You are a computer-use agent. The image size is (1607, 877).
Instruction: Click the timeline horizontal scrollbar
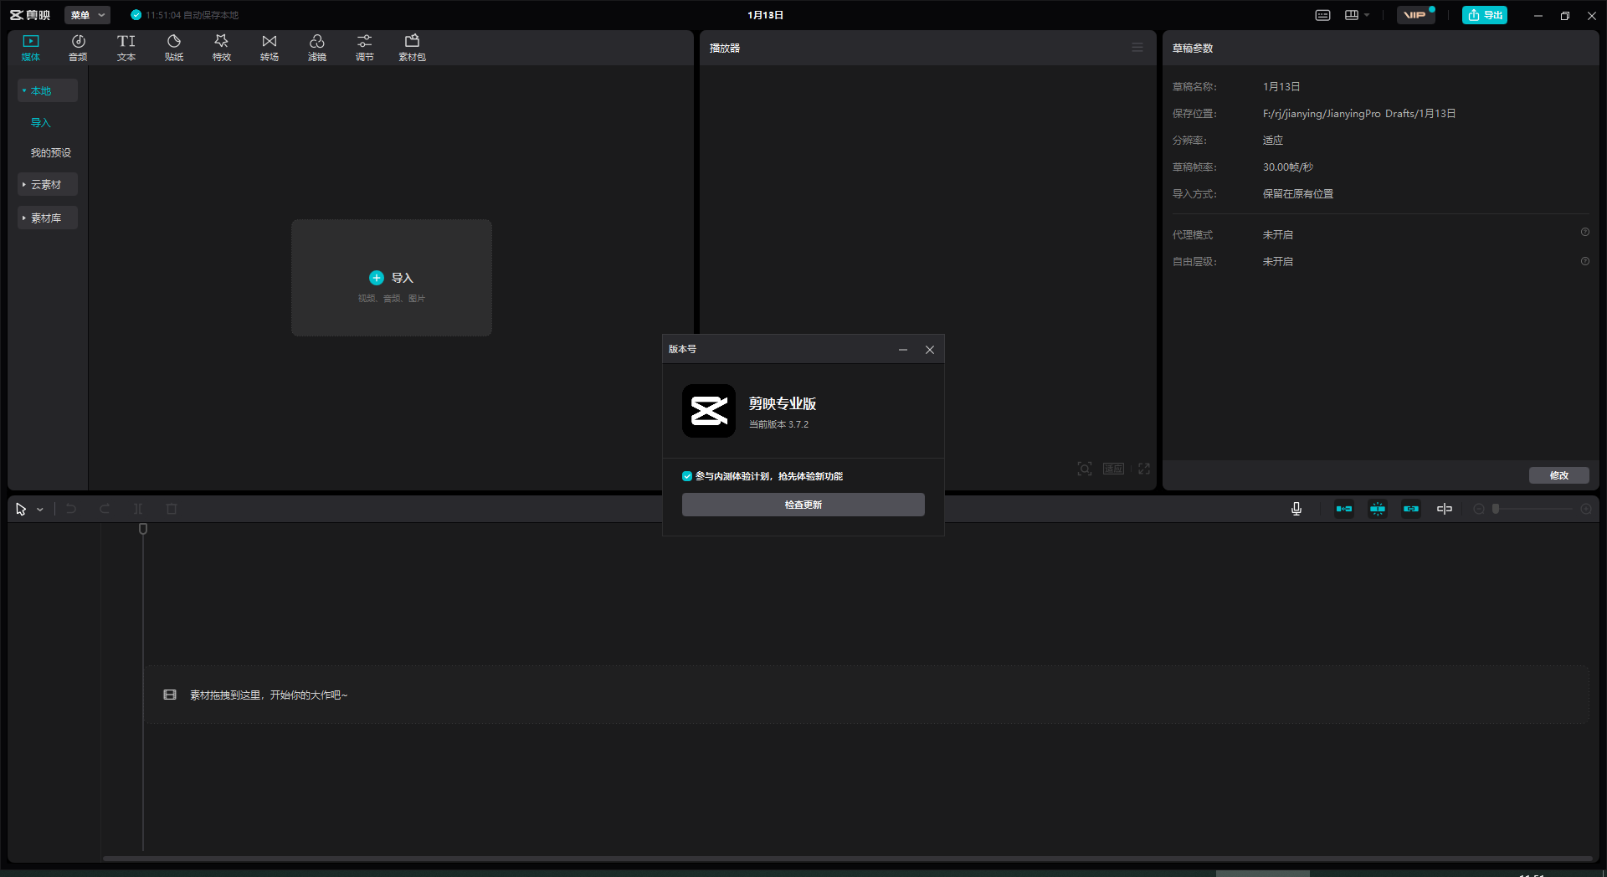click(847, 858)
